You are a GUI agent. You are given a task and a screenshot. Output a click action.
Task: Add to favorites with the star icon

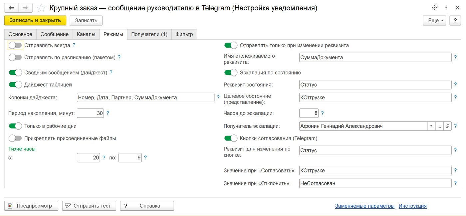41,8
